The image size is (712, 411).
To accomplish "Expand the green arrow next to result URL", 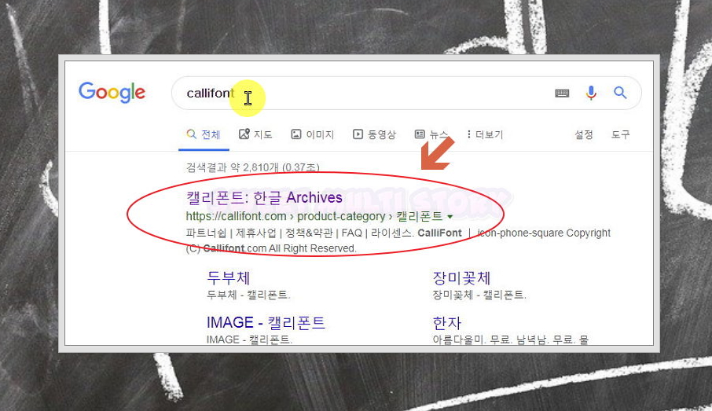I will [450, 217].
